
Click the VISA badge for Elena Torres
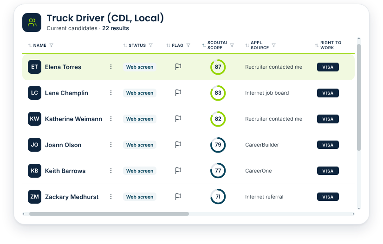[x=328, y=67]
